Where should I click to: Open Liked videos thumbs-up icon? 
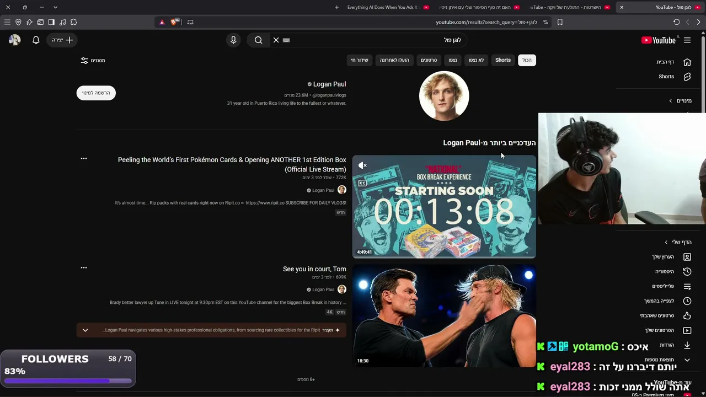(687, 316)
